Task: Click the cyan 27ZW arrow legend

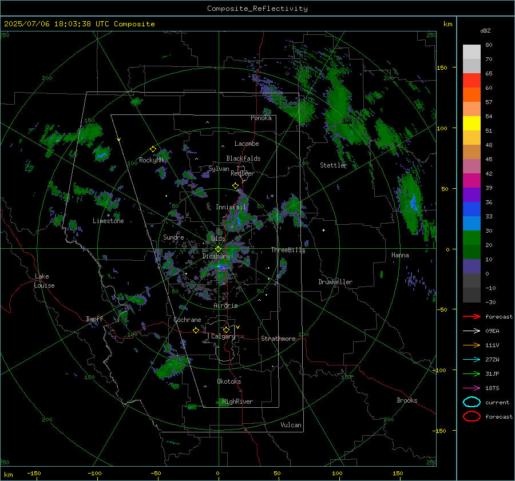Action: 472,360
